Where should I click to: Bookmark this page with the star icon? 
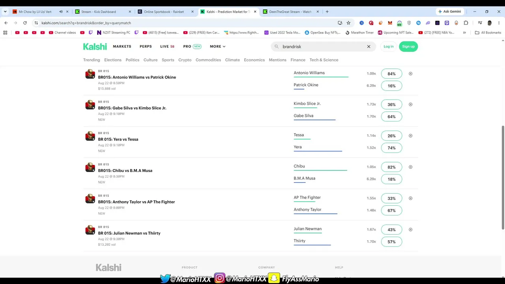click(x=348, y=23)
